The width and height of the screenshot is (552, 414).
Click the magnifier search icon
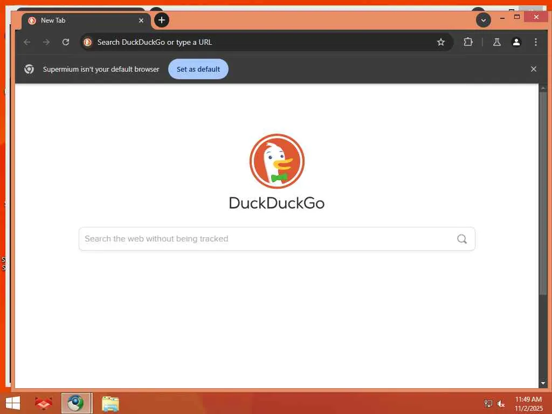(462, 239)
